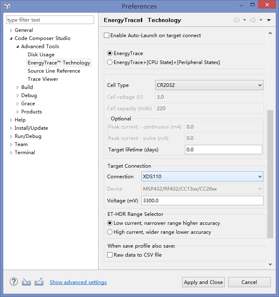Collapse the Code Composer Studio node

pos(11,38)
